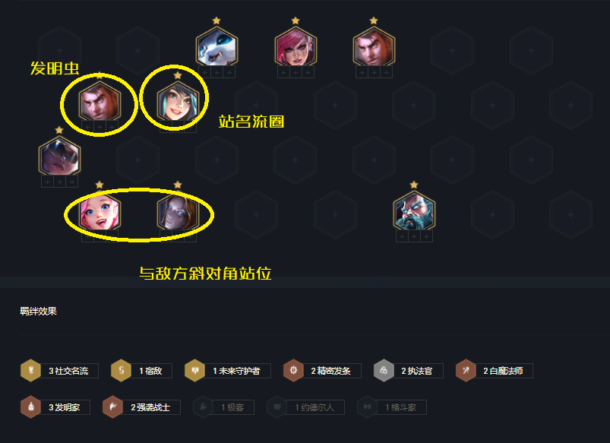Click the 2 白魔法师 trait badge

tap(495, 371)
